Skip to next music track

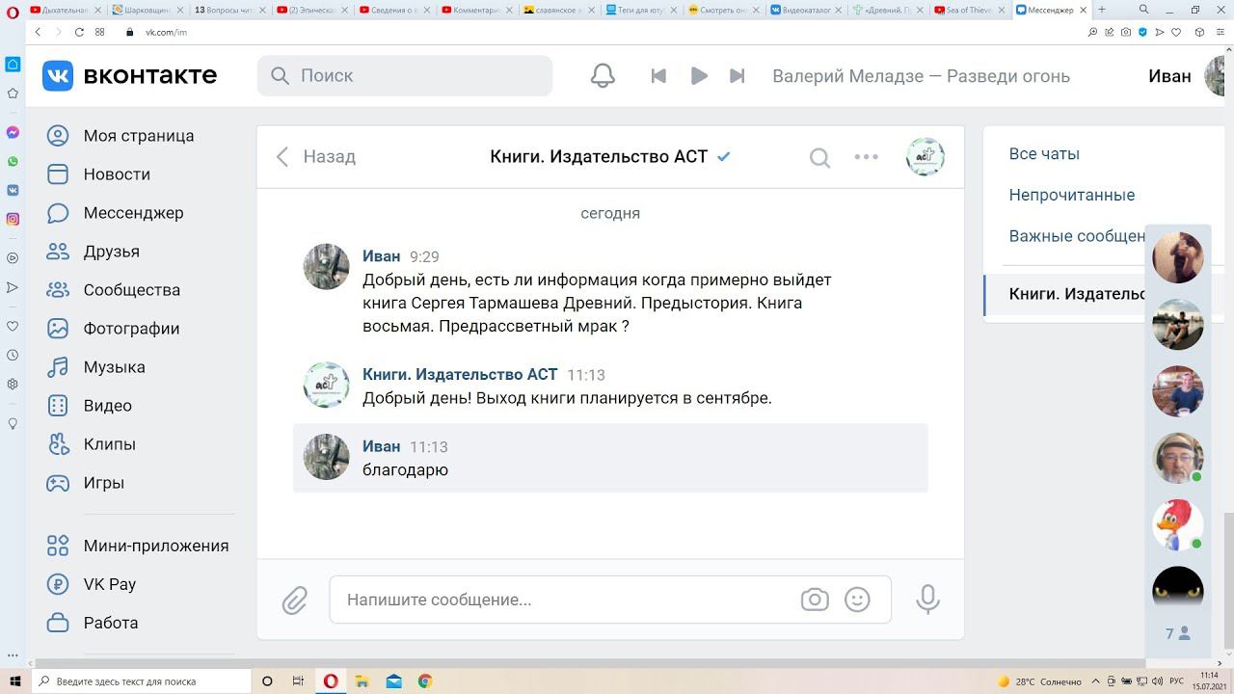click(738, 76)
